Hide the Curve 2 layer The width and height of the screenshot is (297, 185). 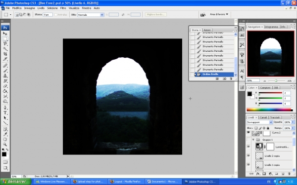248,133
